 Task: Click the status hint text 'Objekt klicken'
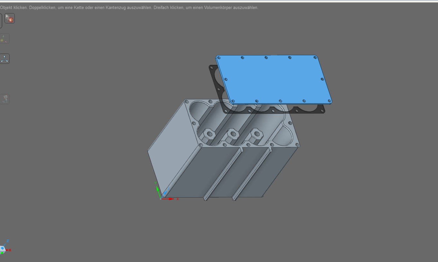tap(14, 7)
